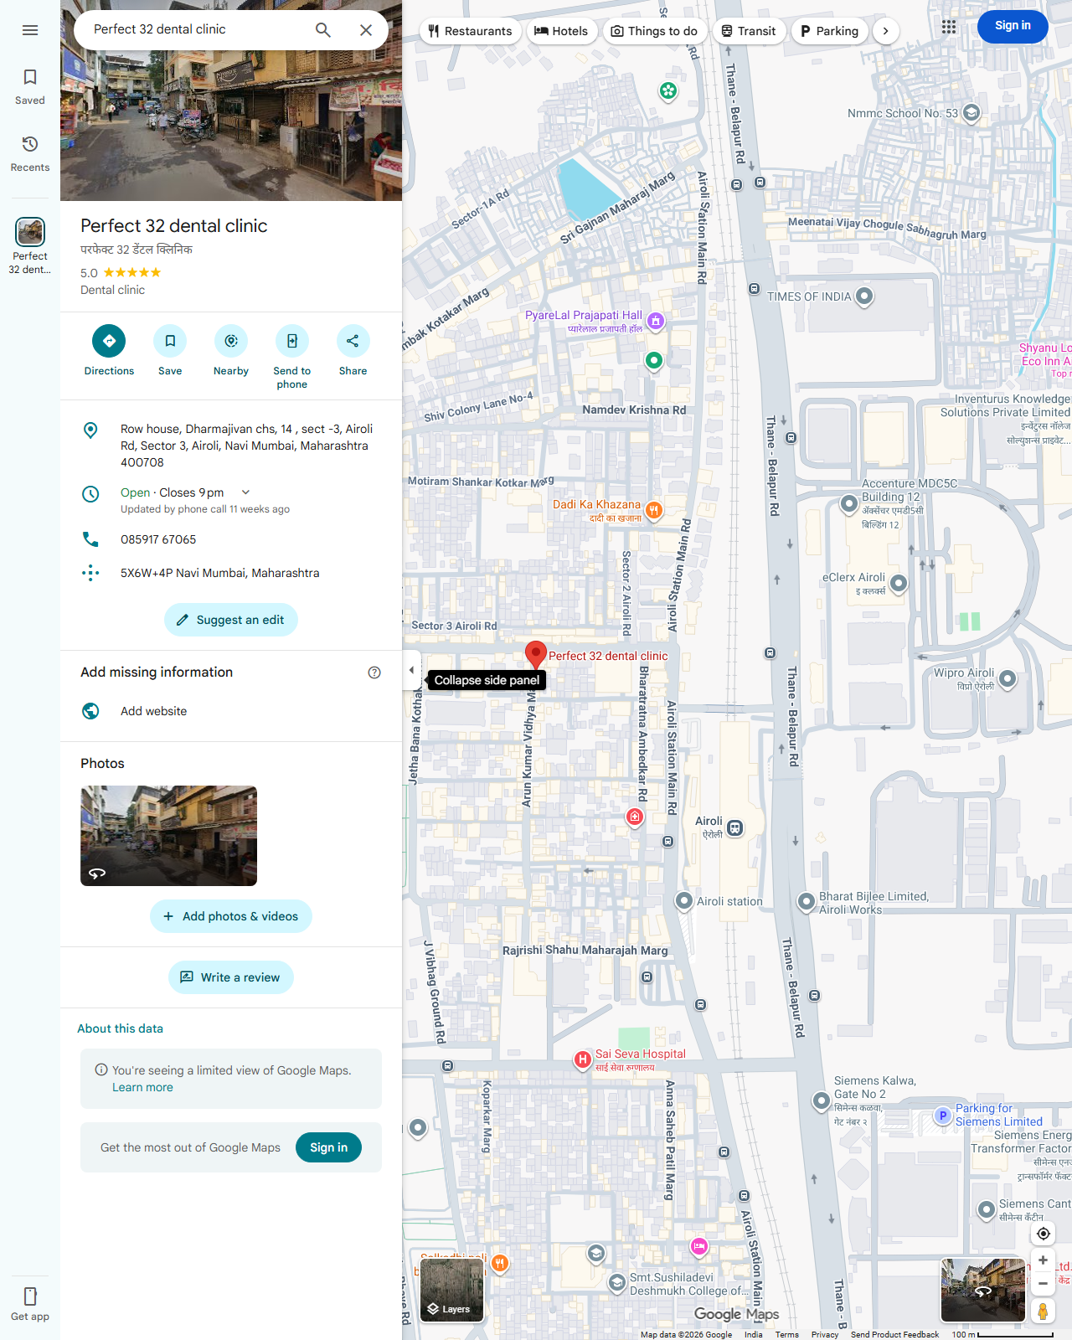The height and width of the screenshot is (1340, 1072).
Task: Open the street view photo thumbnail
Action: [x=168, y=836]
